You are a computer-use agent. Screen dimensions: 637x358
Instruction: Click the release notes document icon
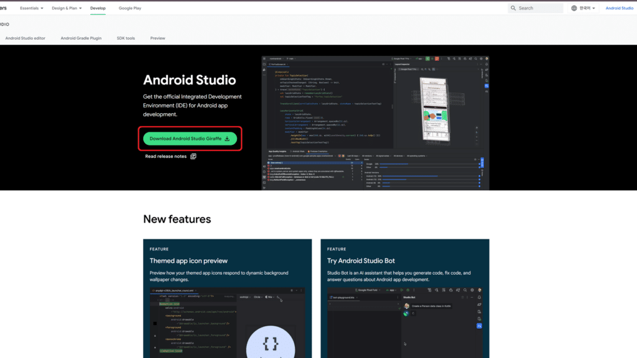[x=193, y=157]
